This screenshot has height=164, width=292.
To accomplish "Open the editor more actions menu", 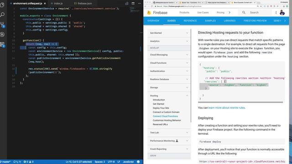I will (139, 4).
